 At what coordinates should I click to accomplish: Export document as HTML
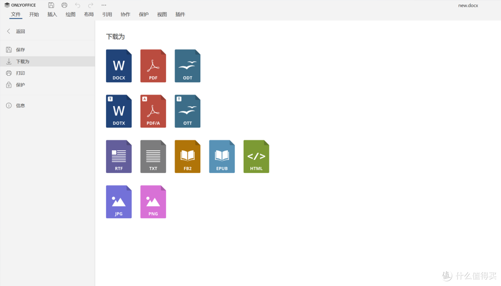point(256,156)
